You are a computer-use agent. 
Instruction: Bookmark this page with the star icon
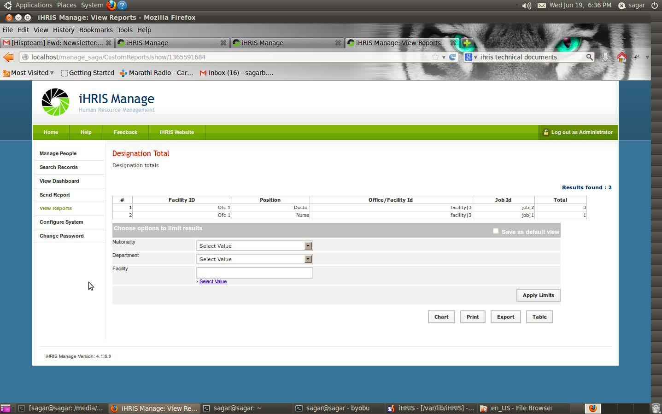[435, 57]
